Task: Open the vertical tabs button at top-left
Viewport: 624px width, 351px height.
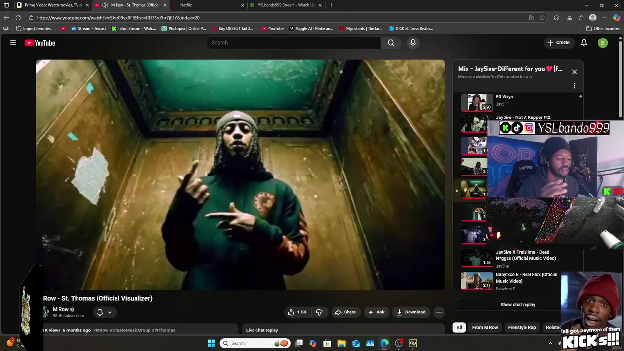Action: [6, 5]
